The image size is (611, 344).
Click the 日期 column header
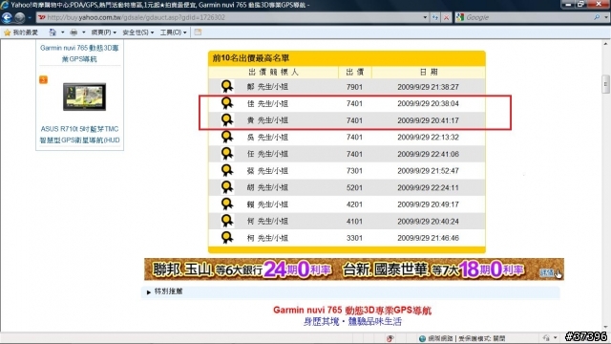[x=429, y=73]
